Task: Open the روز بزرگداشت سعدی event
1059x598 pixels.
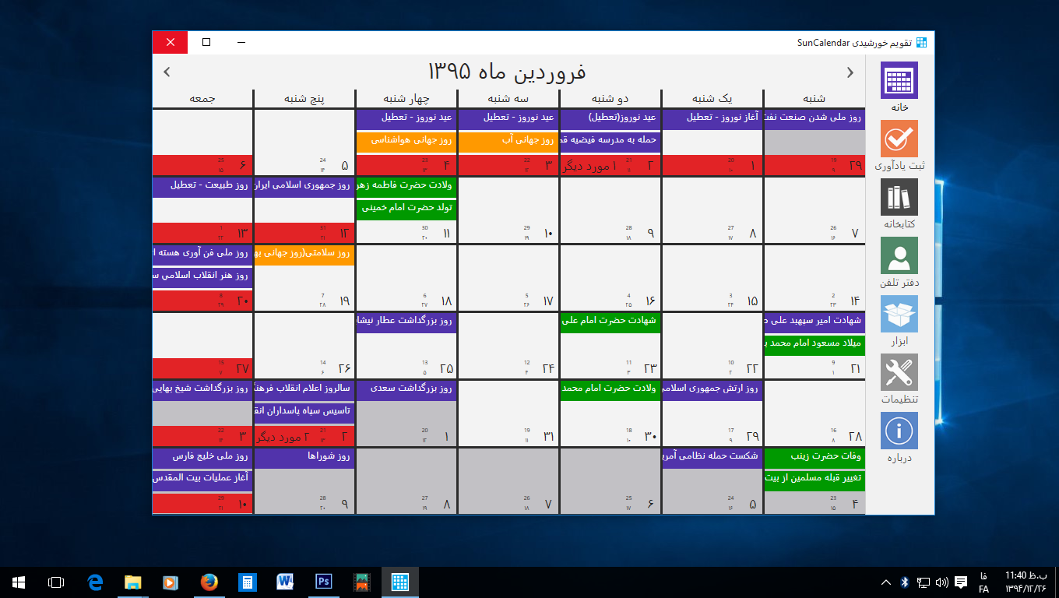Action: pos(406,389)
